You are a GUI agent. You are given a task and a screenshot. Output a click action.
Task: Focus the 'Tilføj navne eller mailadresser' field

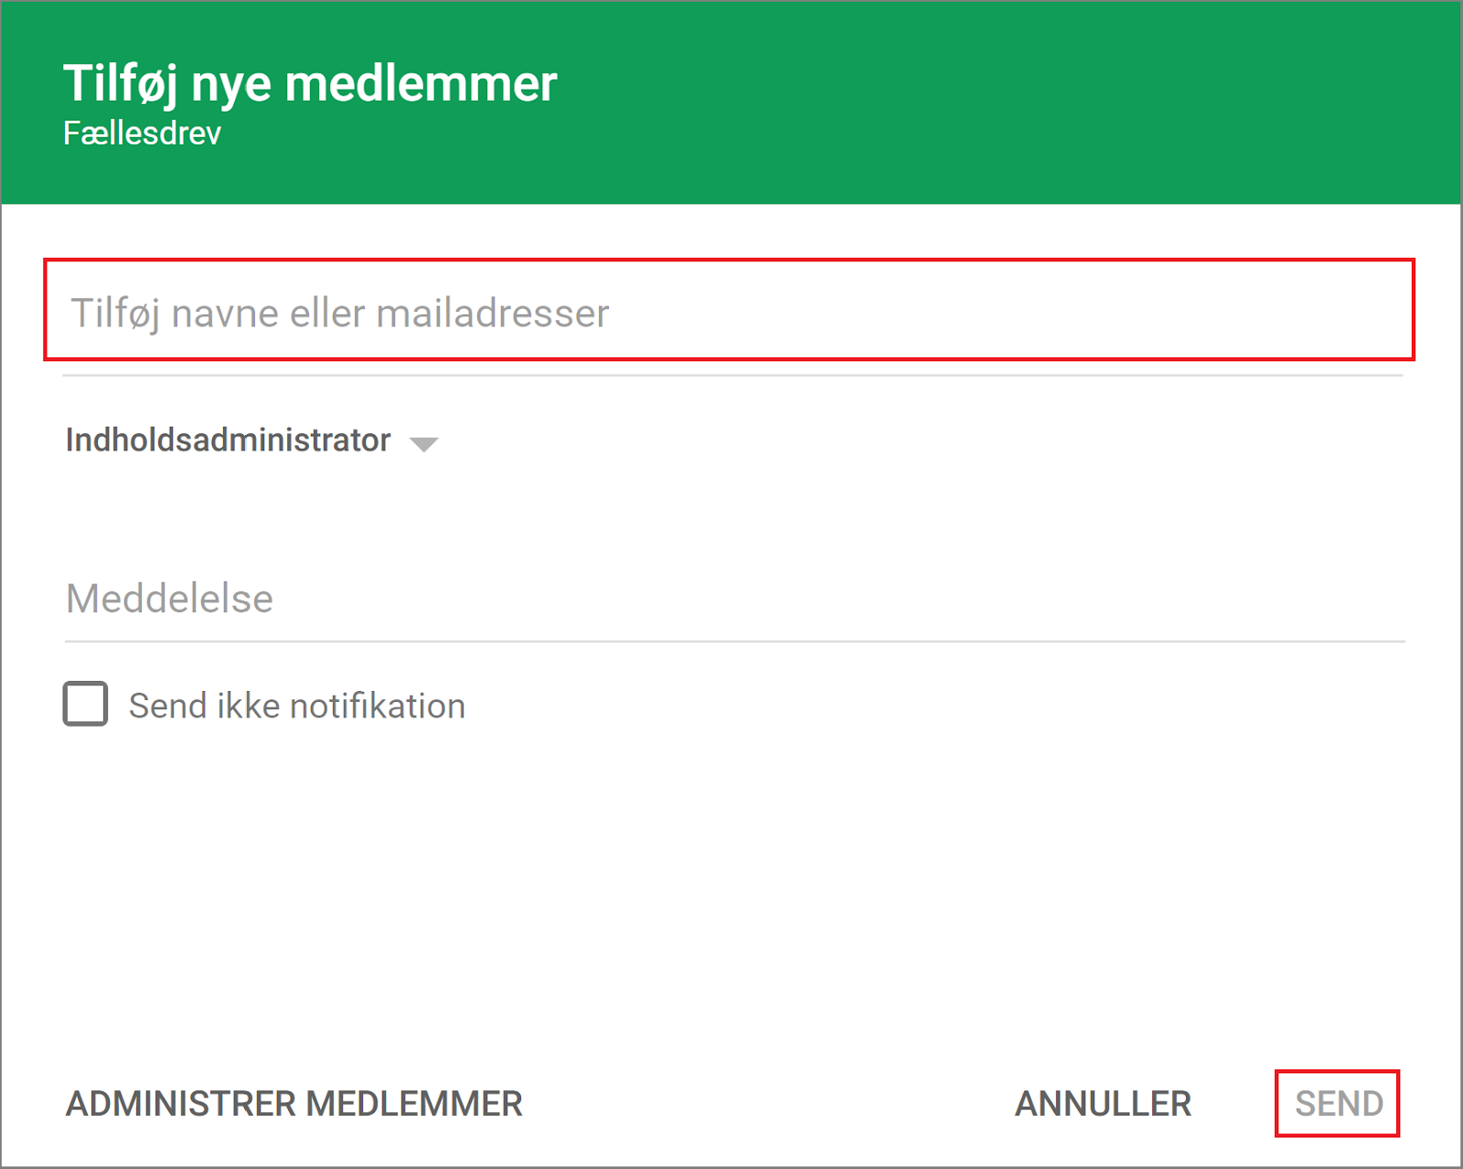click(x=729, y=313)
